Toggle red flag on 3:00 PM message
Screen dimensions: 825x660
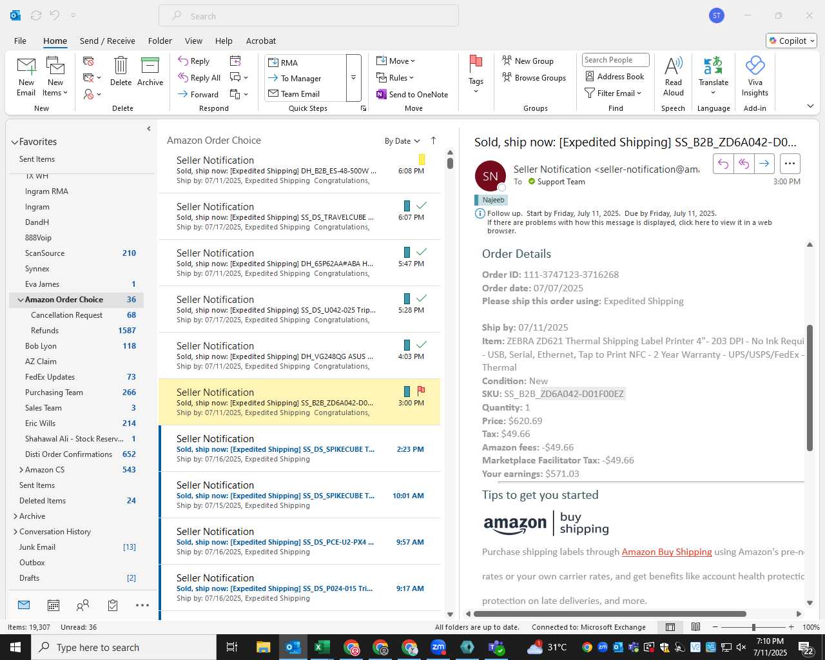[x=421, y=391]
